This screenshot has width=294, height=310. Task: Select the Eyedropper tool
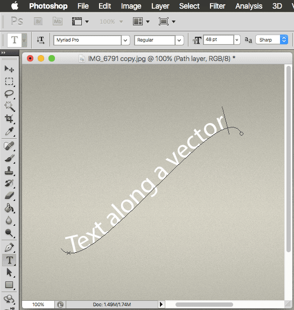coord(9,131)
